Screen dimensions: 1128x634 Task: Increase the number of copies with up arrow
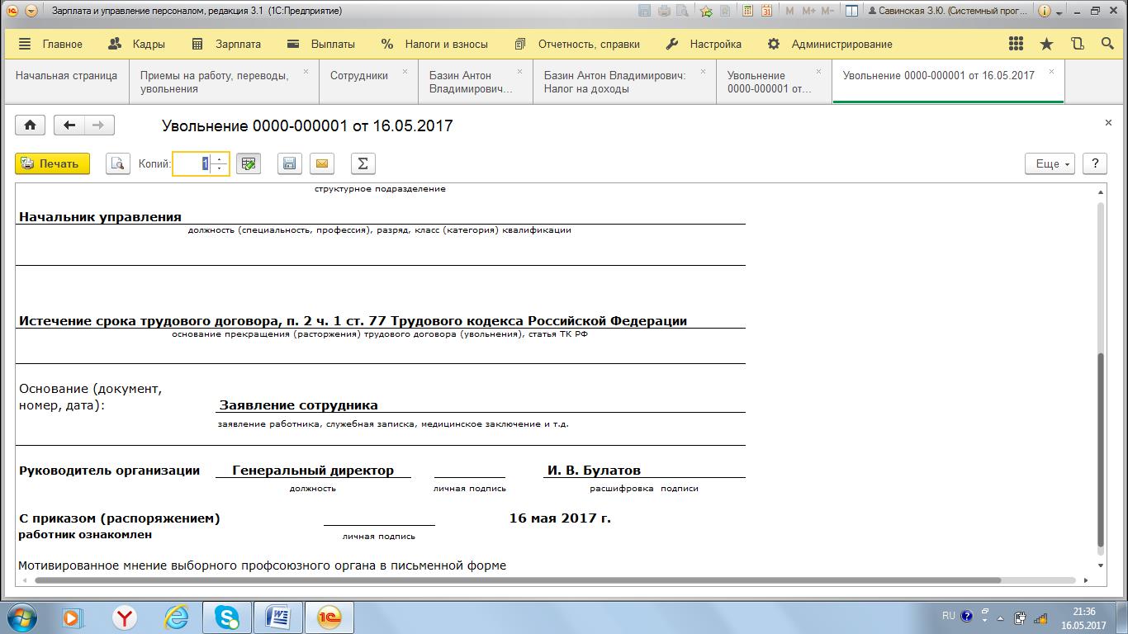click(219, 158)
